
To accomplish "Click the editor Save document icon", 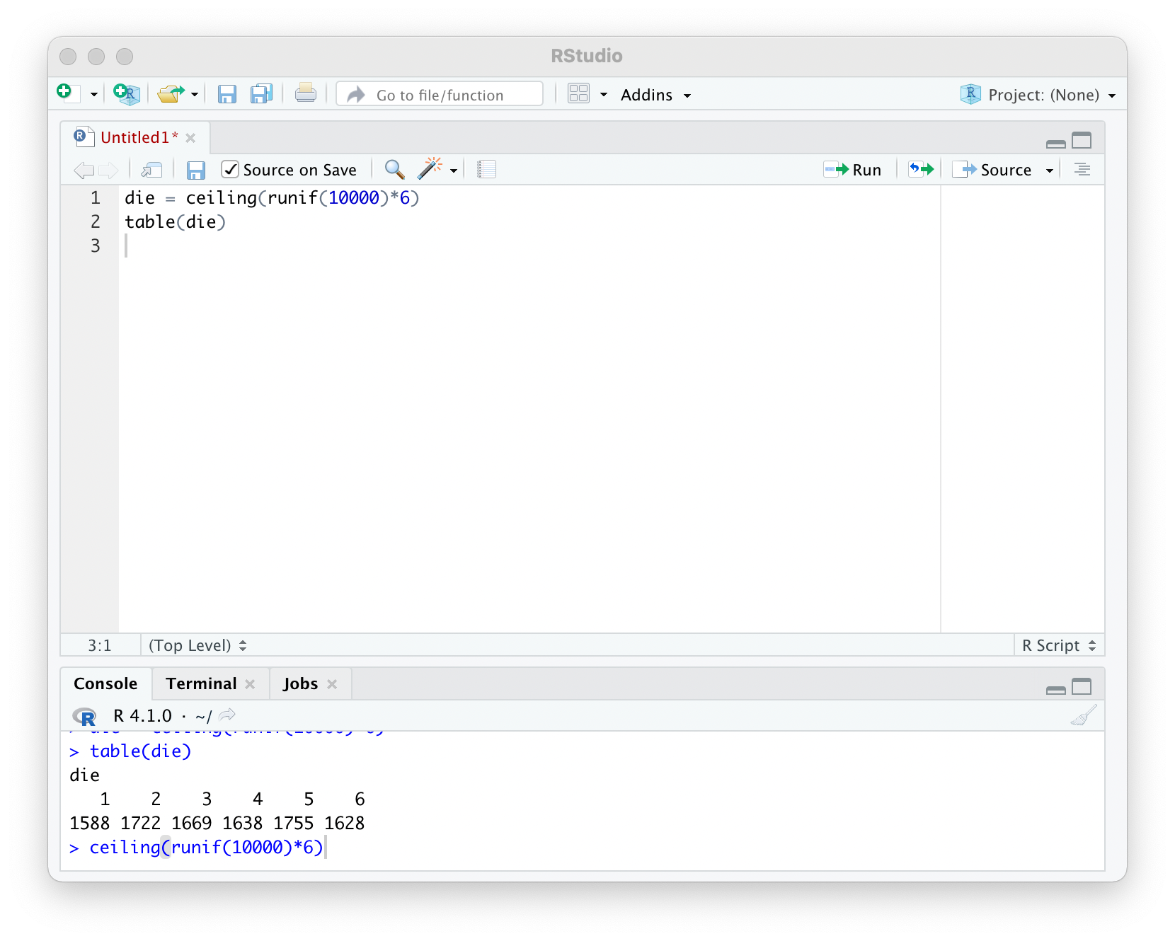I will (195, 170).
